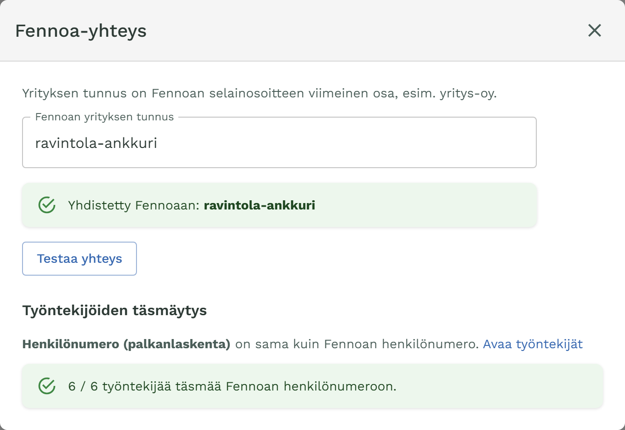Click the hint text starting 'Yrityksen tunnus on Fennoan'
This screenshot has height=430, width=625.
(x=260, y=94)
